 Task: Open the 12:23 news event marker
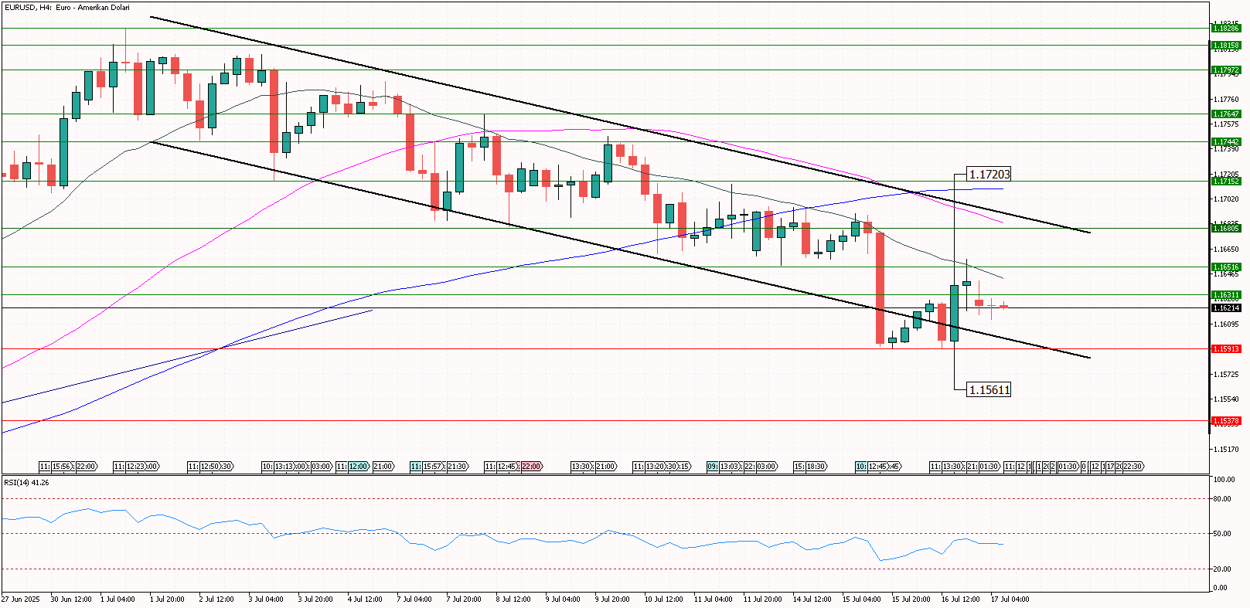[135, 467]
